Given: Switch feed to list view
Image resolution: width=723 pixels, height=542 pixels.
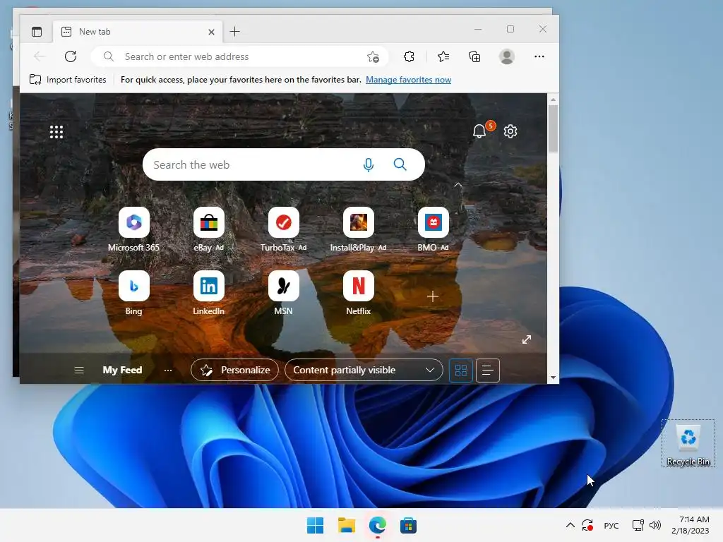Looking at the screenshot, I should tap(487, 370).
